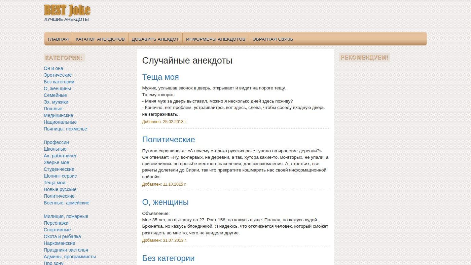Select Теща моя in sidebar categories

55,183
